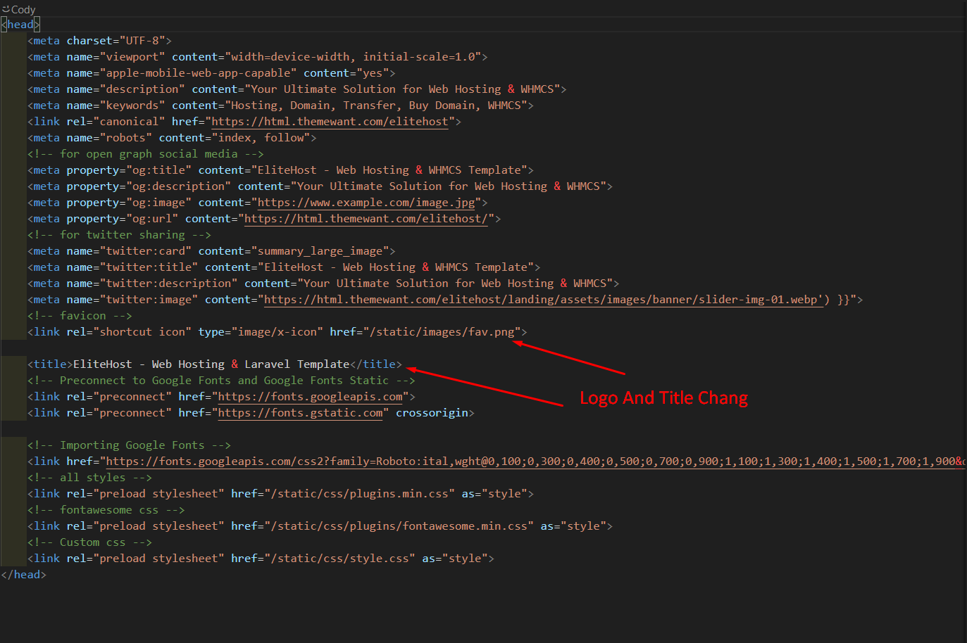Click the crossorigin attribute
The width and height of the screenshot is (967, 643).
click(432, 413)
